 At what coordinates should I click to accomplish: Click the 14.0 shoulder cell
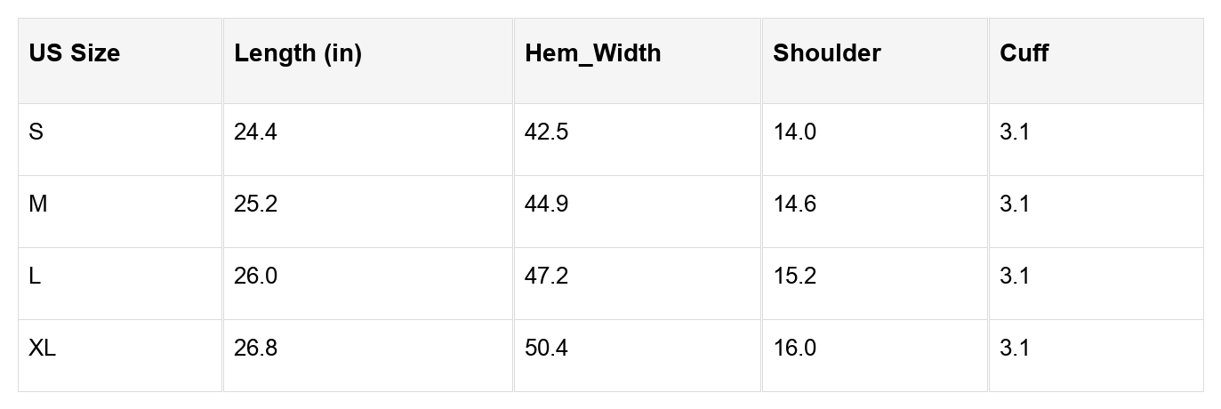pos(794,132)
